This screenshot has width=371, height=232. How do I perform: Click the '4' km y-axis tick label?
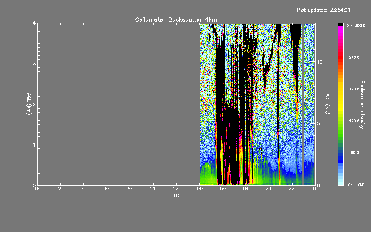(34, 23)
